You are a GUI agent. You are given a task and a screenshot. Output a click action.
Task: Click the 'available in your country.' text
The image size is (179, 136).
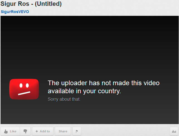[84, 91]
